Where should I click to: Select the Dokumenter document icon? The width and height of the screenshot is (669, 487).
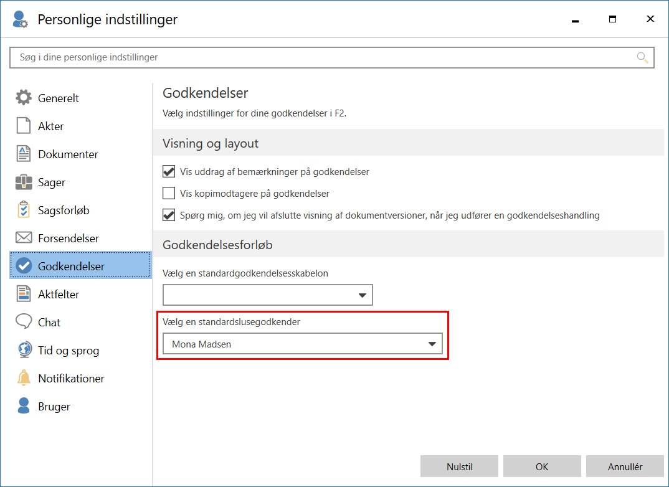coord(24,154)
